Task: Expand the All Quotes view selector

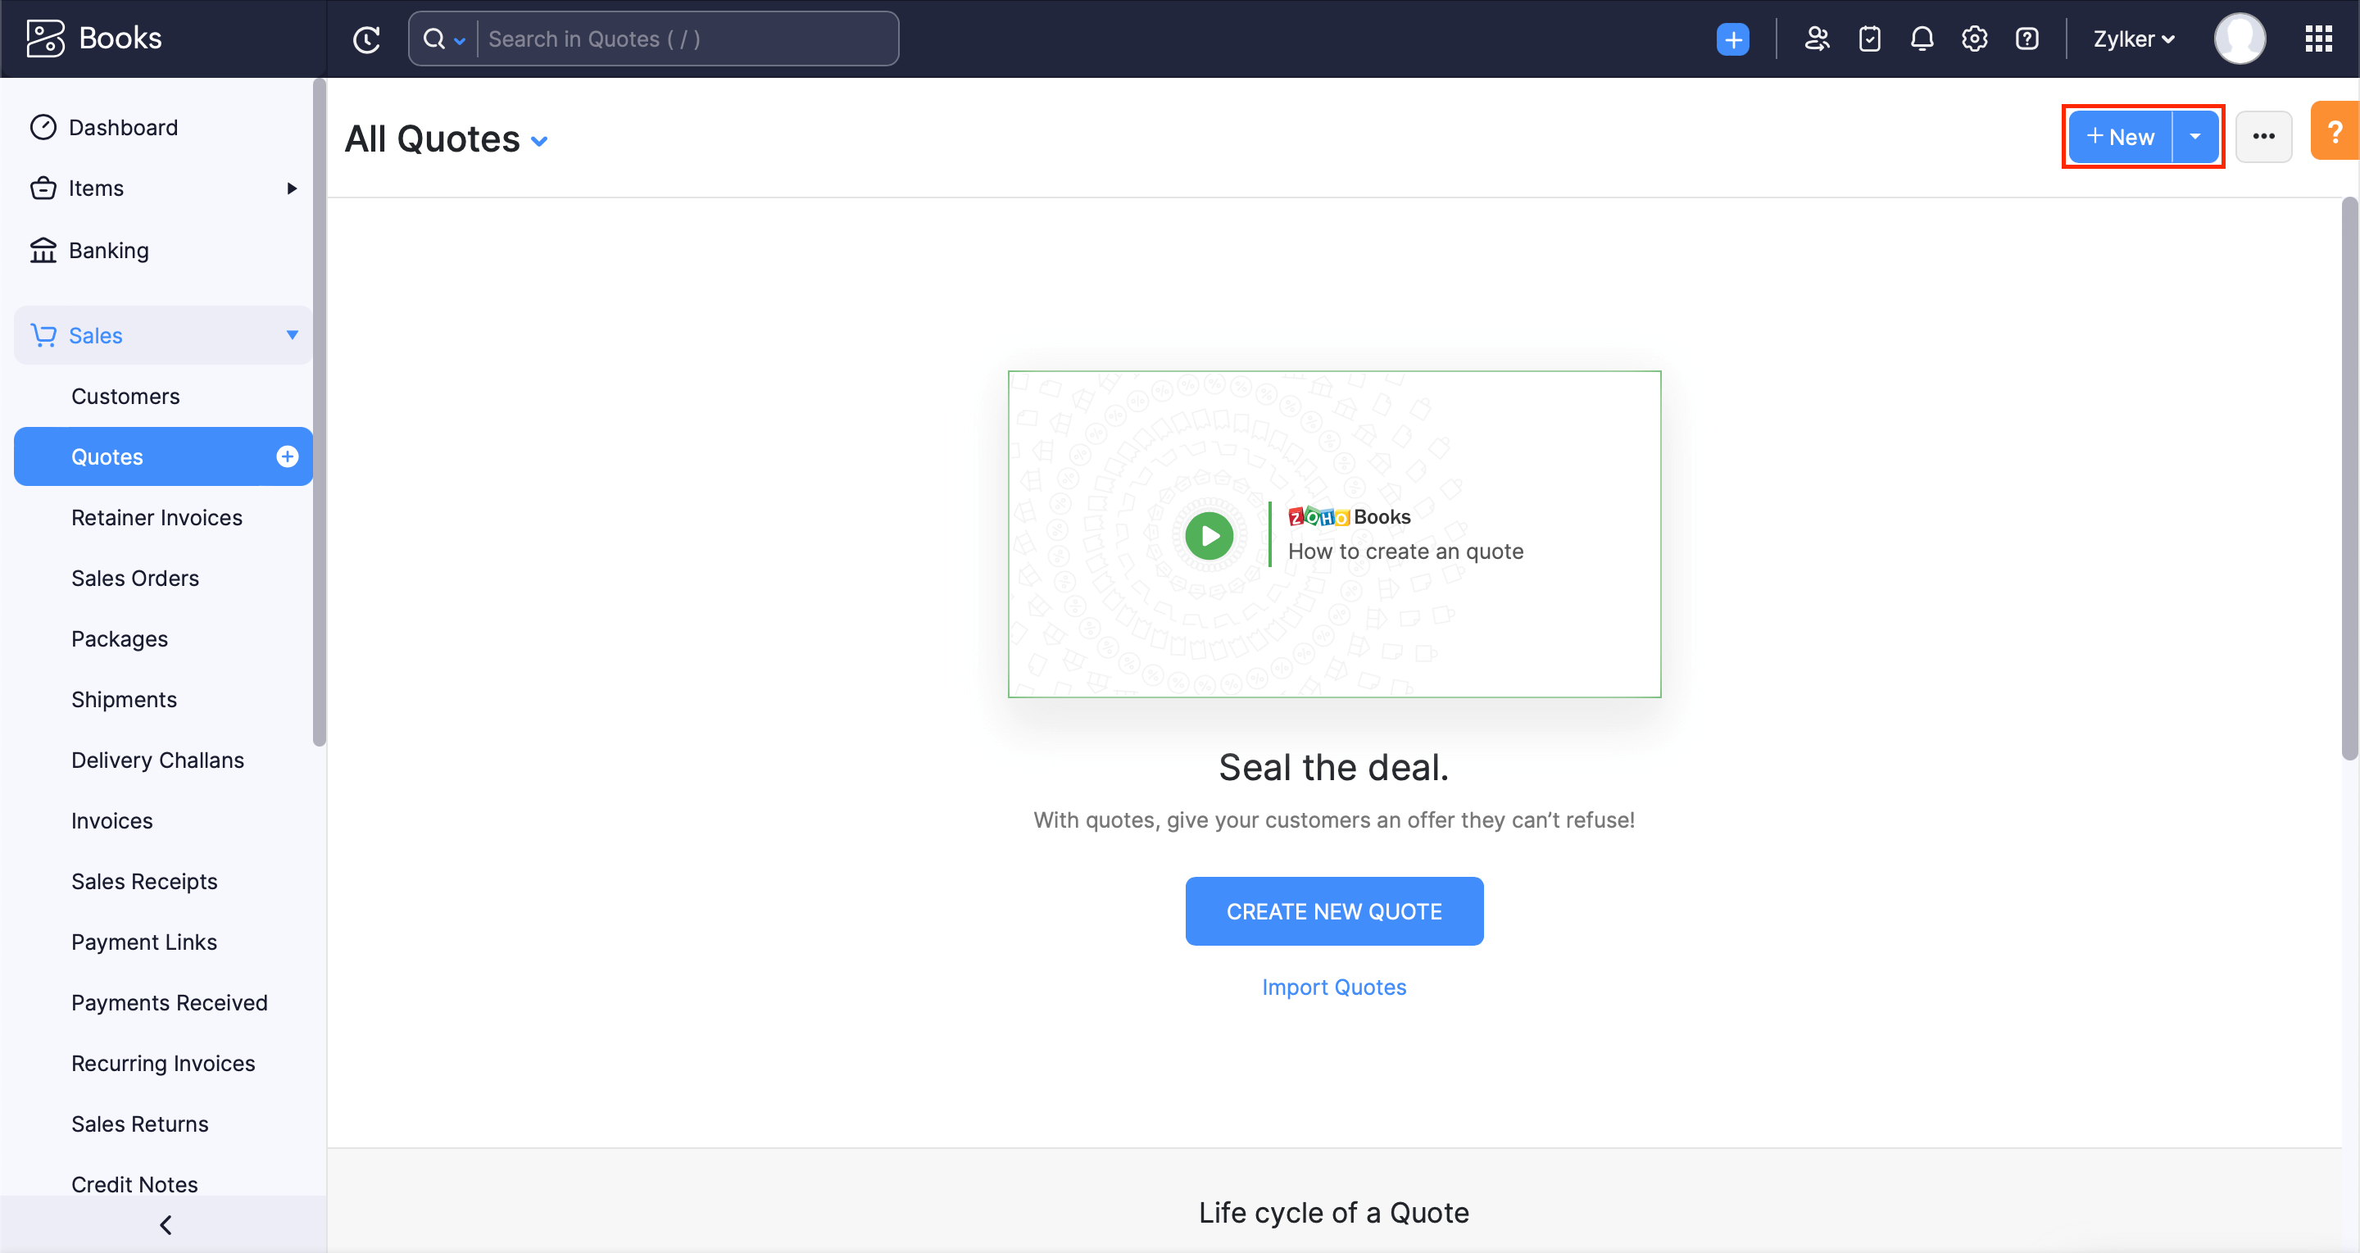Action: (540, 141)
